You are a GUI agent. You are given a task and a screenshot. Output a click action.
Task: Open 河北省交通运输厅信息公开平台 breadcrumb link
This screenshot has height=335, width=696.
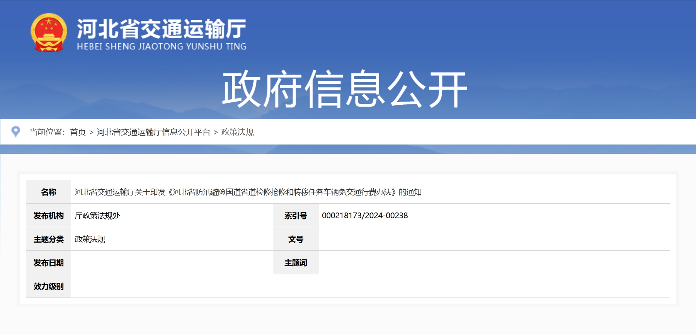point(153,132)
